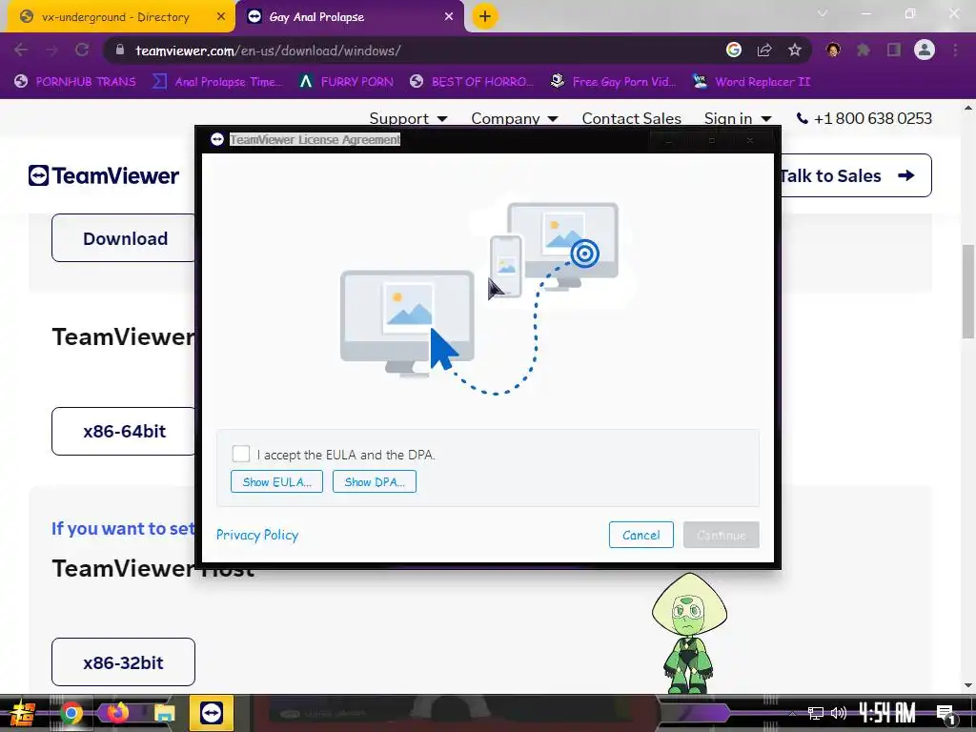This screenshot has width=976, height=732.
Task: Open the Chrome three-dot menu
Action: [x=955, y=50]
